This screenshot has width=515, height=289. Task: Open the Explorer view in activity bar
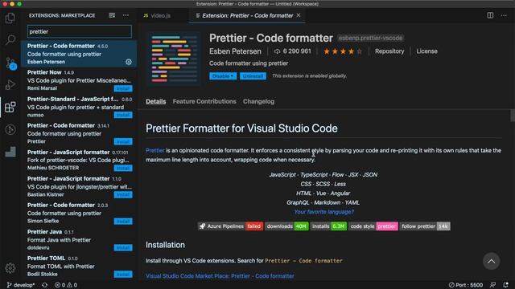(x=10, y=18)
